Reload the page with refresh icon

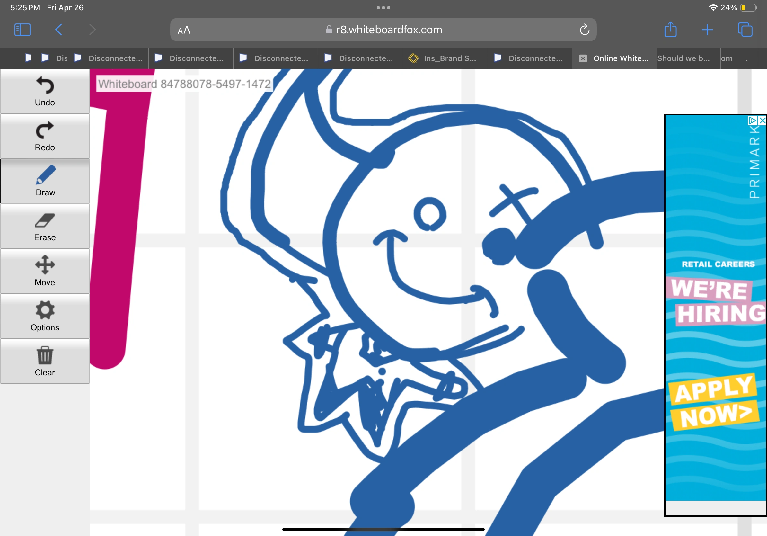584,30
